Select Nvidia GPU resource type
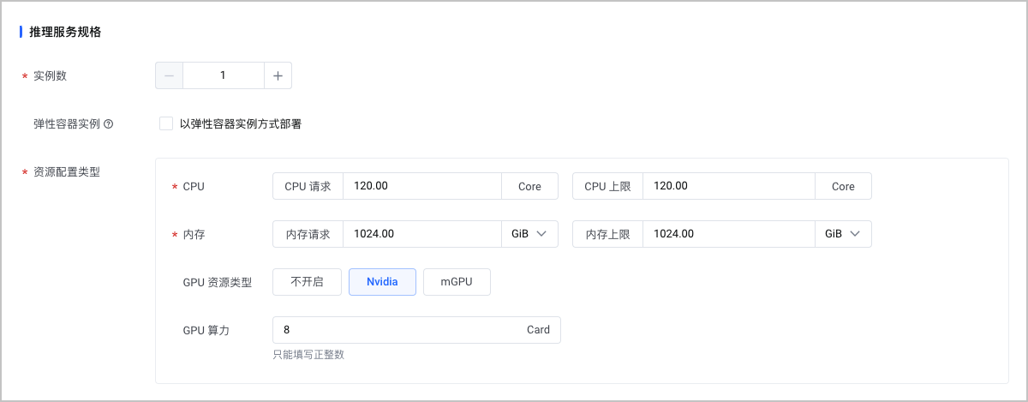 coord(382,282)
